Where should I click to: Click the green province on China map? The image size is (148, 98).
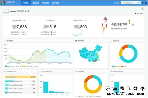[98, 56]
